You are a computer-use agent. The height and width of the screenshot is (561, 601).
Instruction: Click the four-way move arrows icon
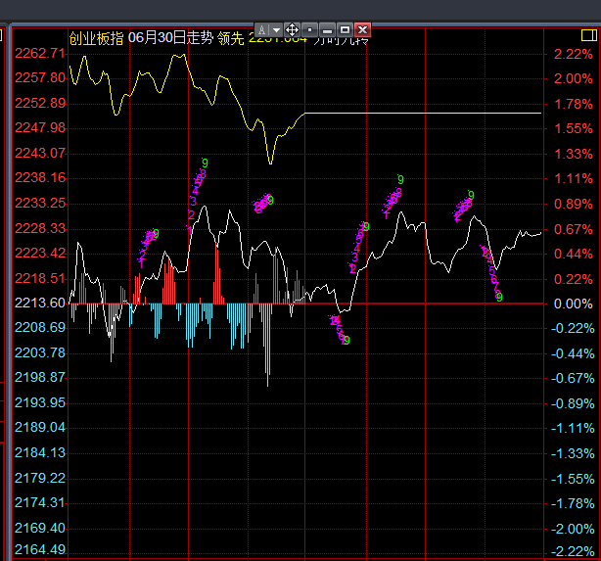pyautogui.click(x=293, y=30)
